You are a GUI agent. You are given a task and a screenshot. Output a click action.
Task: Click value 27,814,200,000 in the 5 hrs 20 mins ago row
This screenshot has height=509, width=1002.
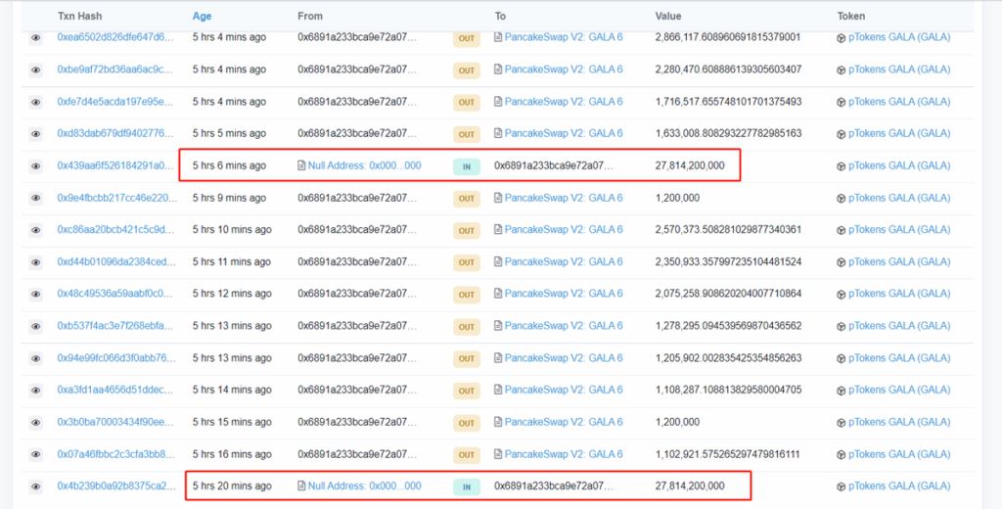690,486
